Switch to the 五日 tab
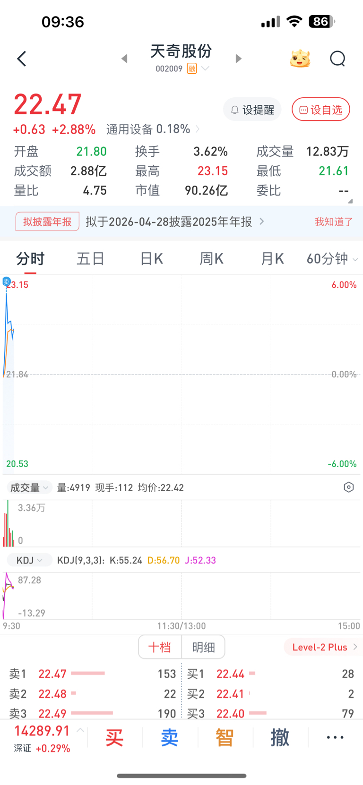This screenshot has width=363, height=785. (x=90, y=259)
